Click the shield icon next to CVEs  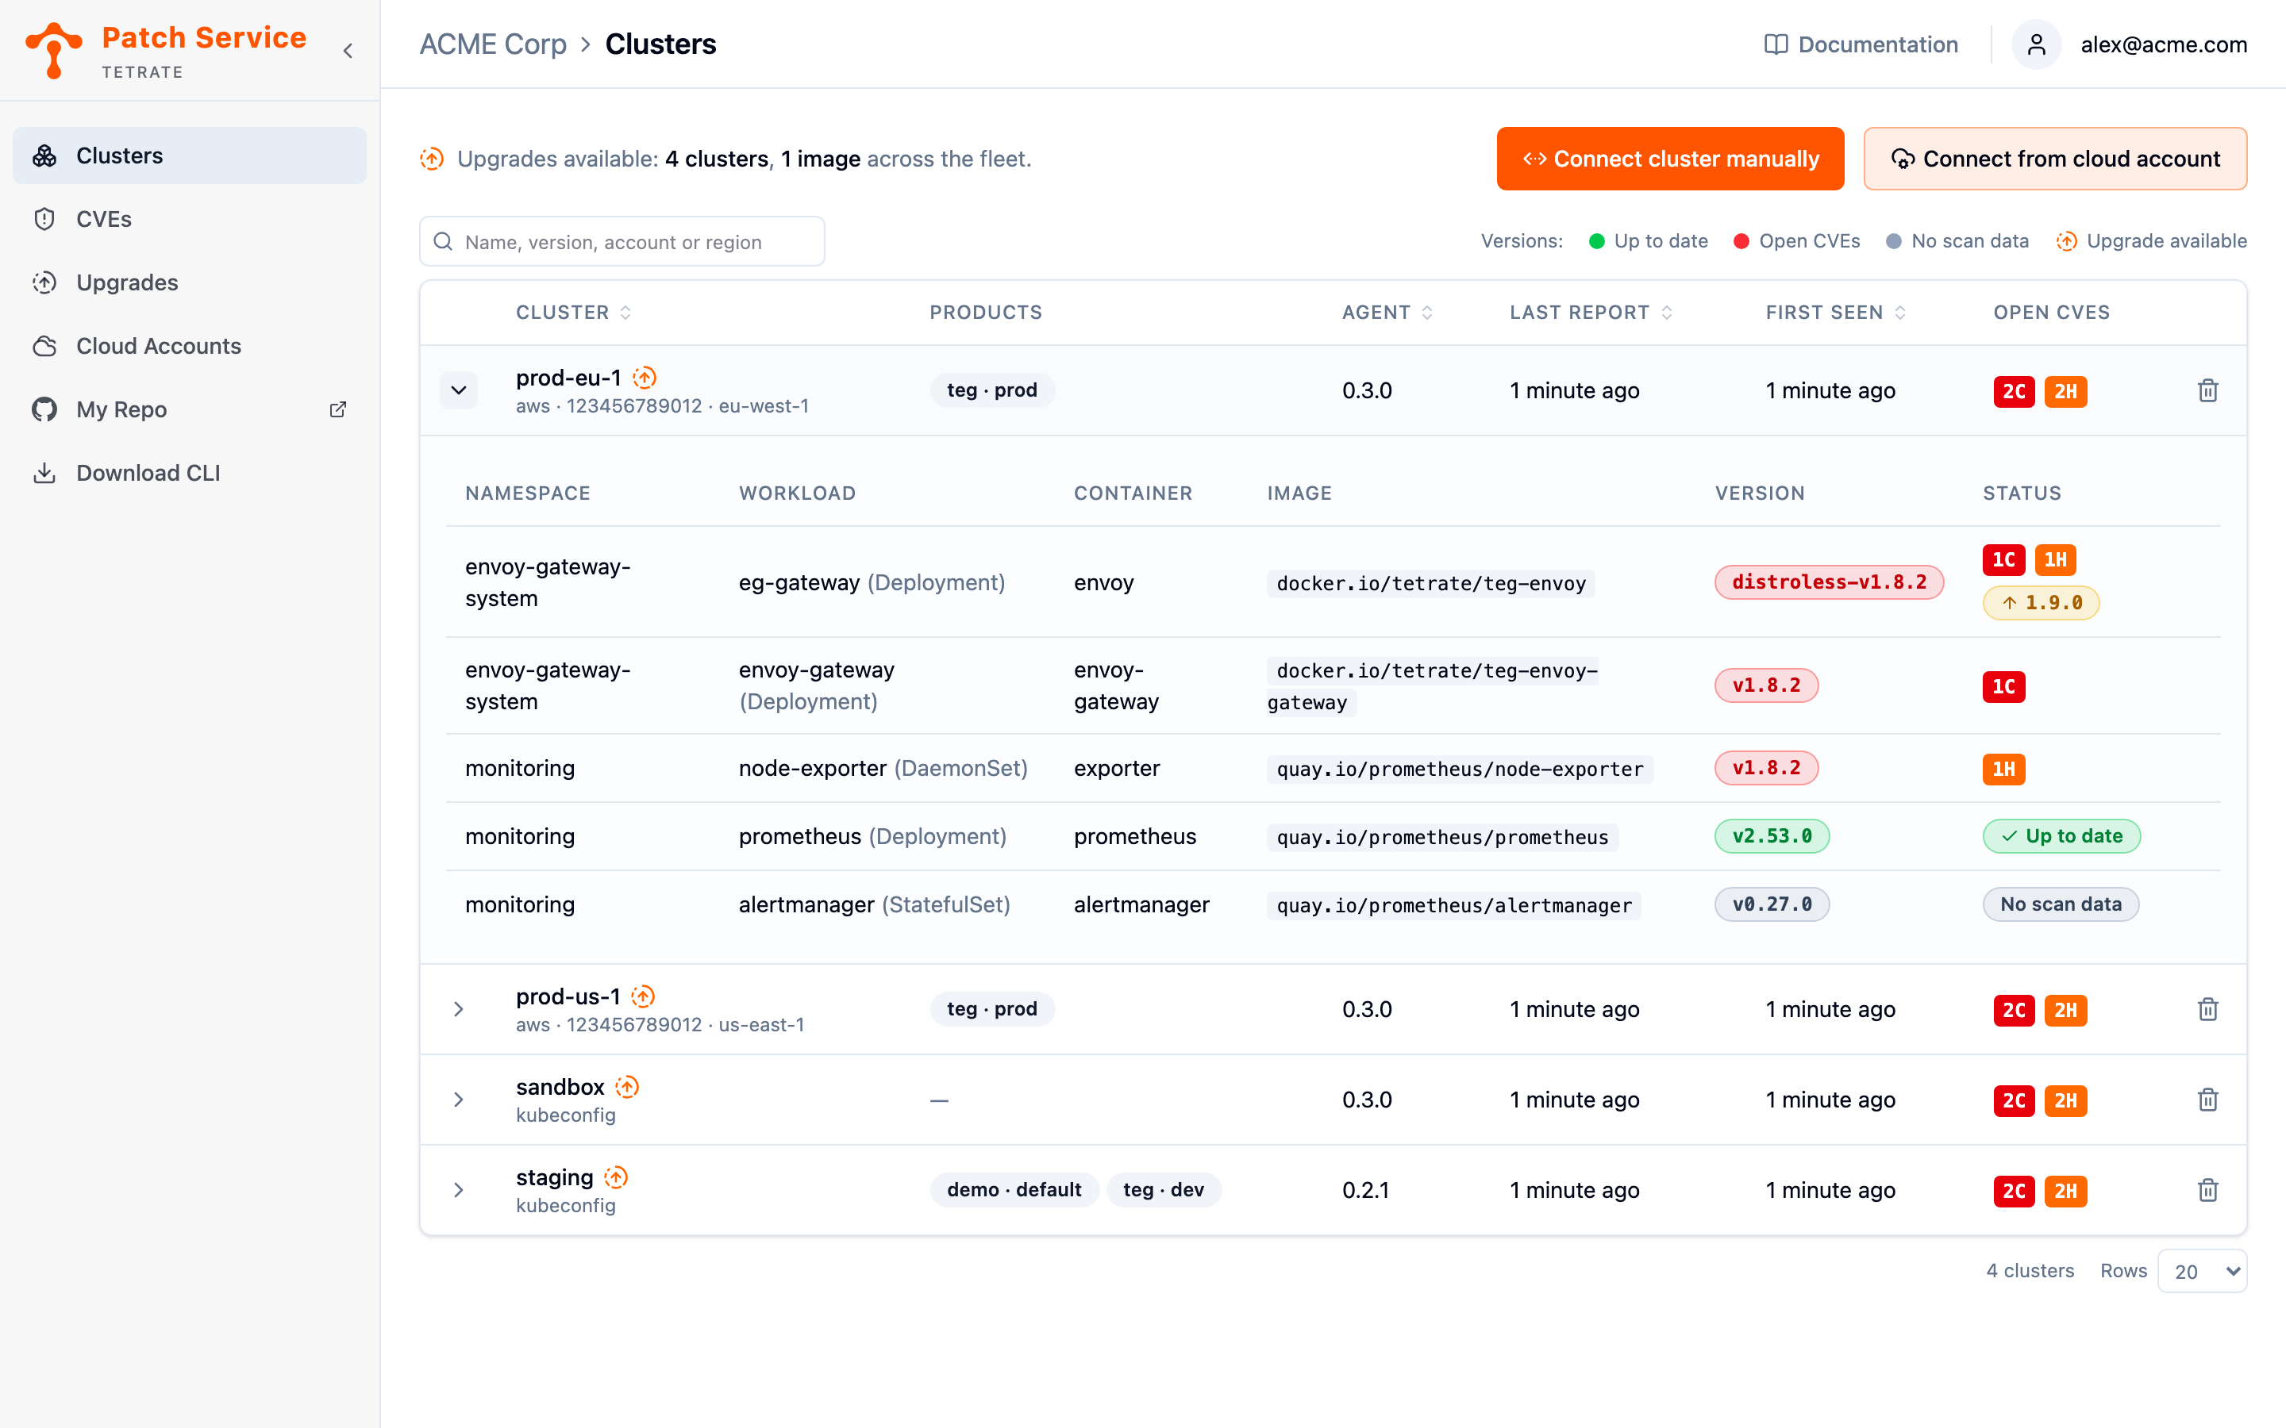pyautogui.click(x=44, y=219)
